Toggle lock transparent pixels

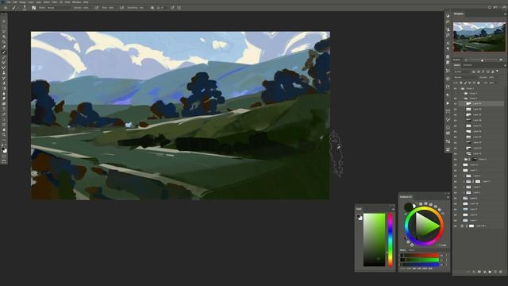[460, 83]
